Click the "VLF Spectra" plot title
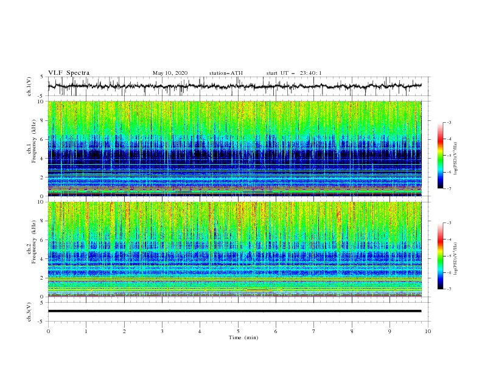 pyautogui.click(x=69, y=73)
